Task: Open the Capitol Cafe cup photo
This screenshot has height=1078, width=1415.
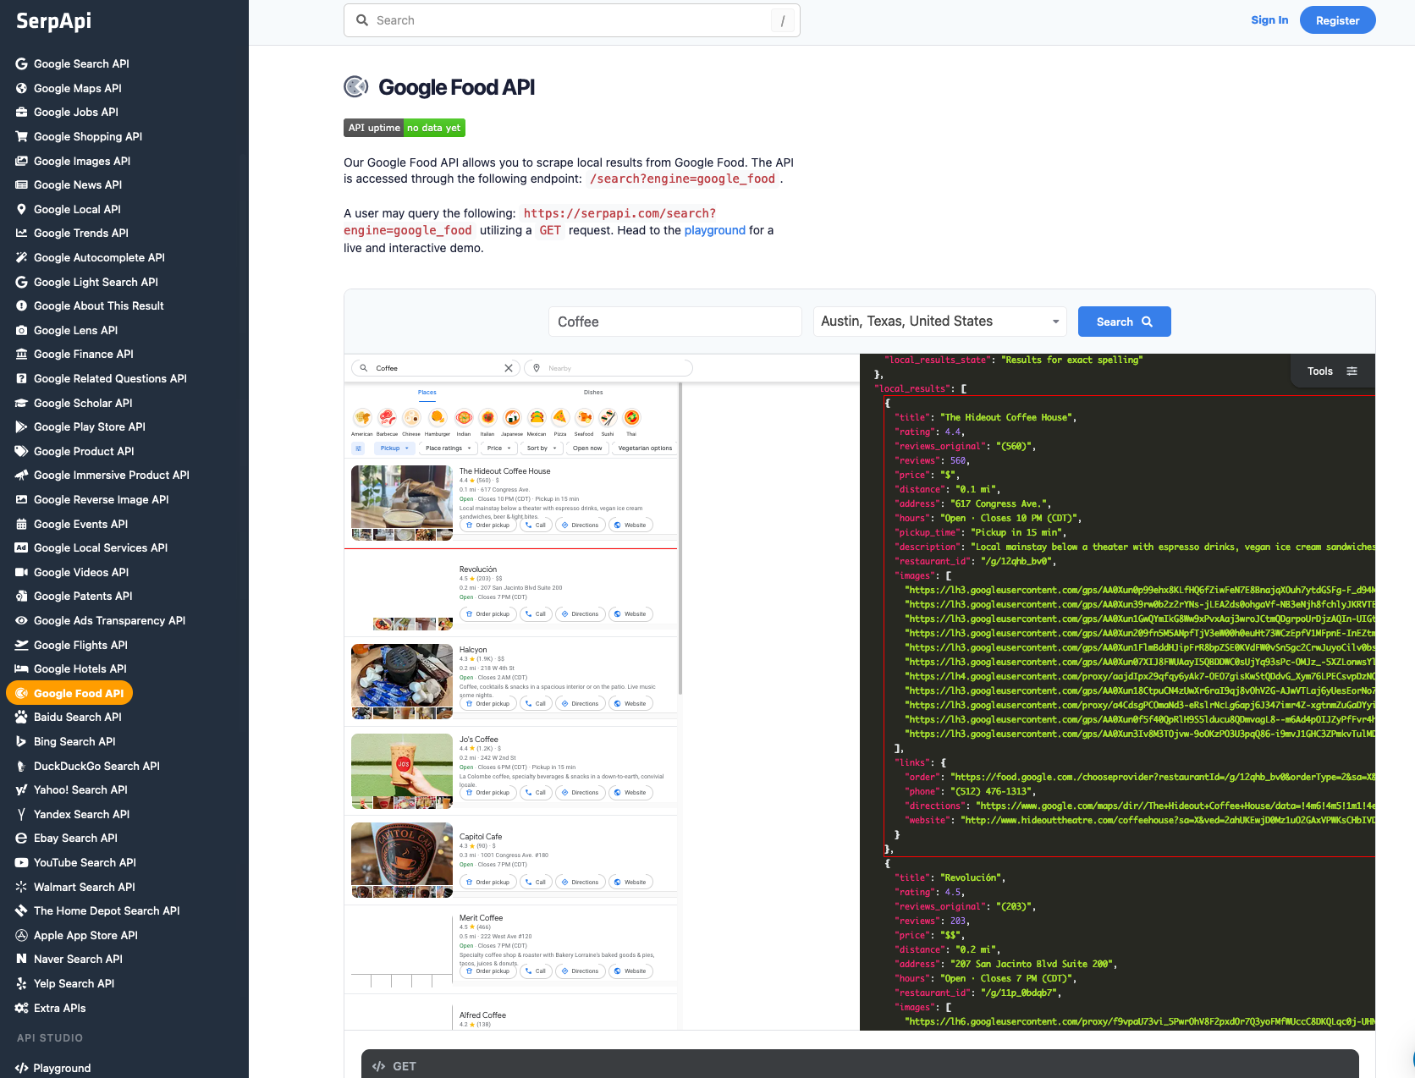Action: point(402,854)
